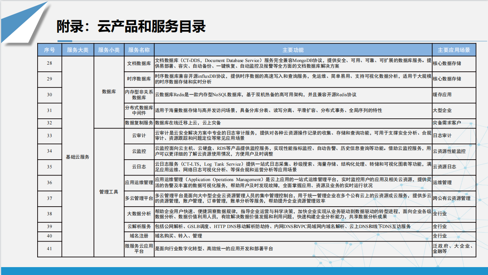
Task: Click the slide title 附录：云产品和服务目录
Action: pos(131,27)
